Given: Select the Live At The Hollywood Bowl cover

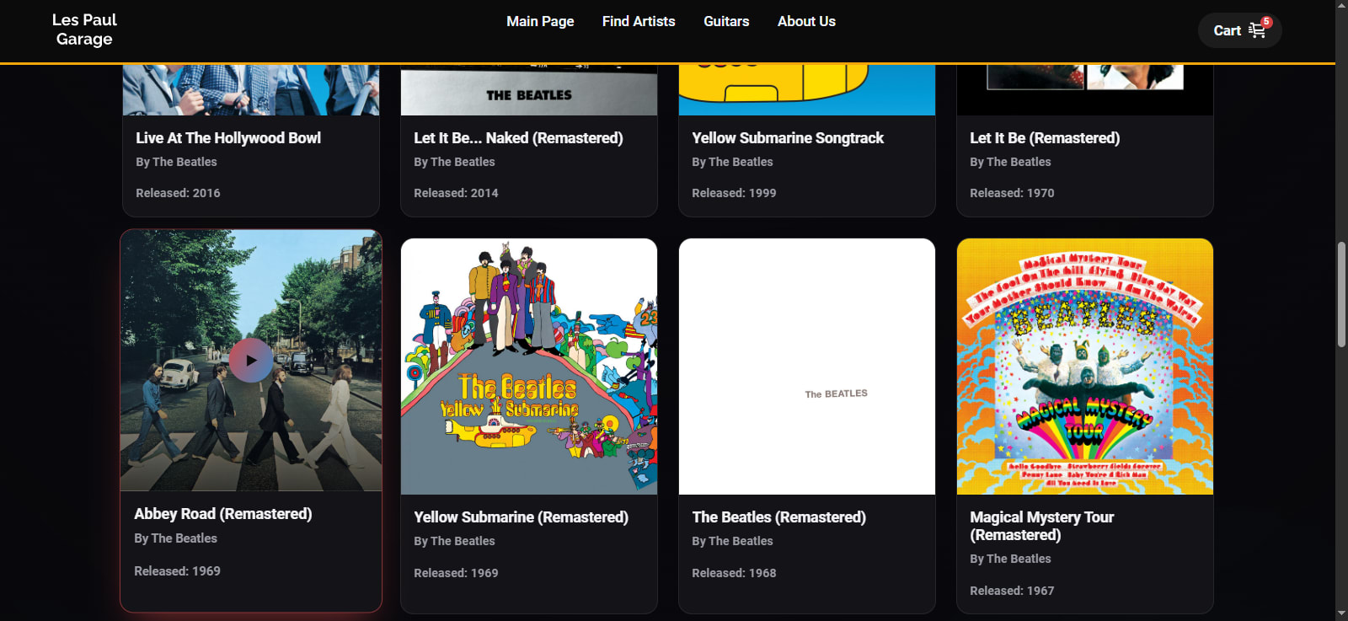Looking at the screenshot, I should 251,90.
